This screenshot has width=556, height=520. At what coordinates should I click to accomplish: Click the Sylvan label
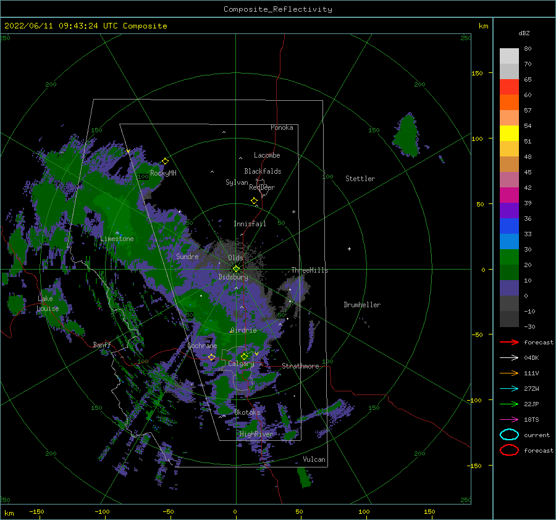click(x=237, y=182)
